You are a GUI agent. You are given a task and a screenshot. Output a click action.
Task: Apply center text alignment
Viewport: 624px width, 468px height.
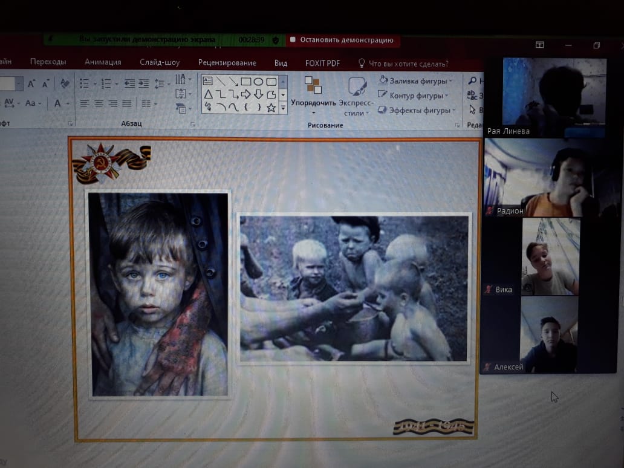click(98, 103)
